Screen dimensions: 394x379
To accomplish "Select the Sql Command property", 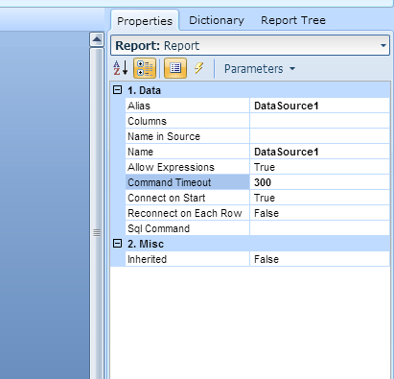I will pyautogui.click(x=187, y=228).
